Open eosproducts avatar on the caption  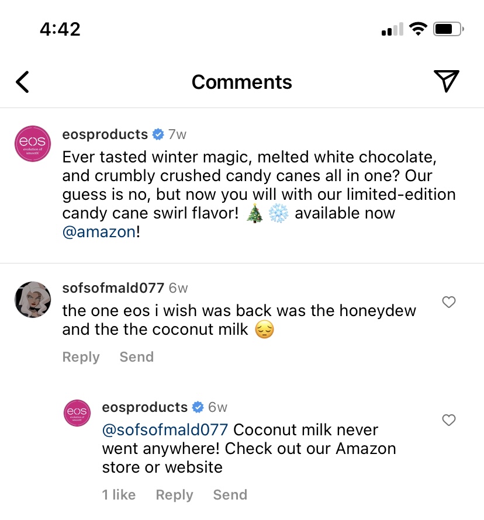[x=33, y=143]
